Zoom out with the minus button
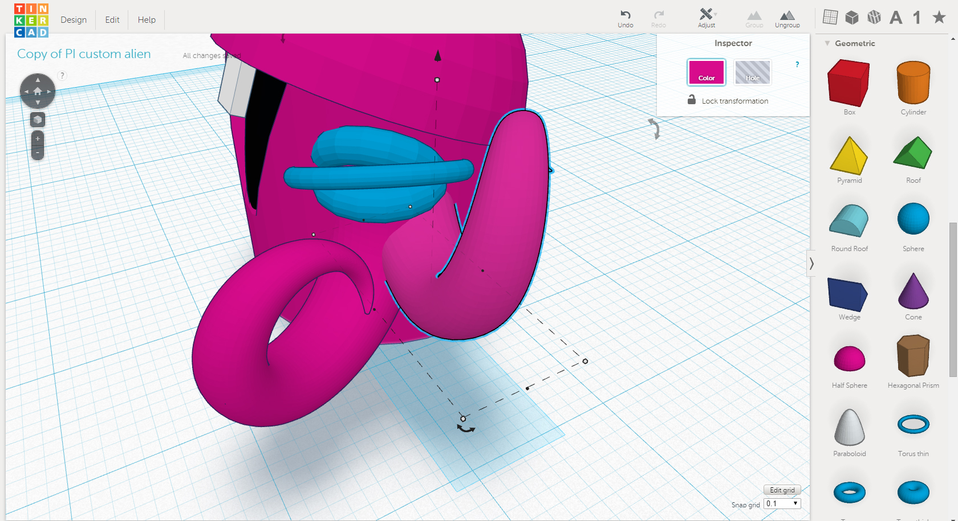The height and width of the screenshot is (521, 958). tap(38, 153)
